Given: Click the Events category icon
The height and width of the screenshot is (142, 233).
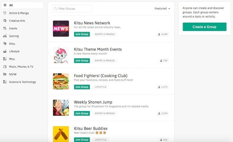Looking at the screenshot, I should coord(5,29).
